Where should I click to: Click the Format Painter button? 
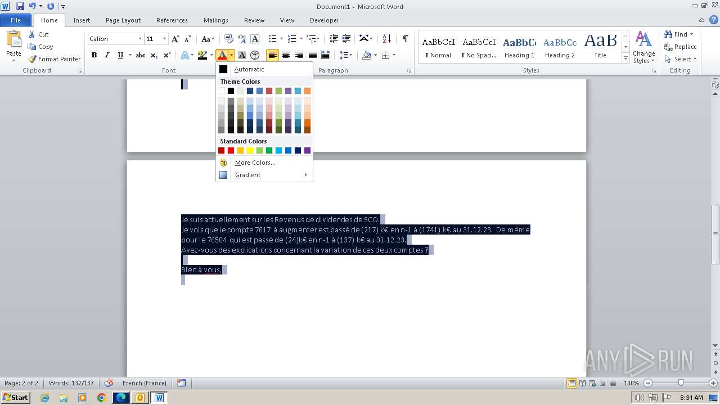(55, 59)
